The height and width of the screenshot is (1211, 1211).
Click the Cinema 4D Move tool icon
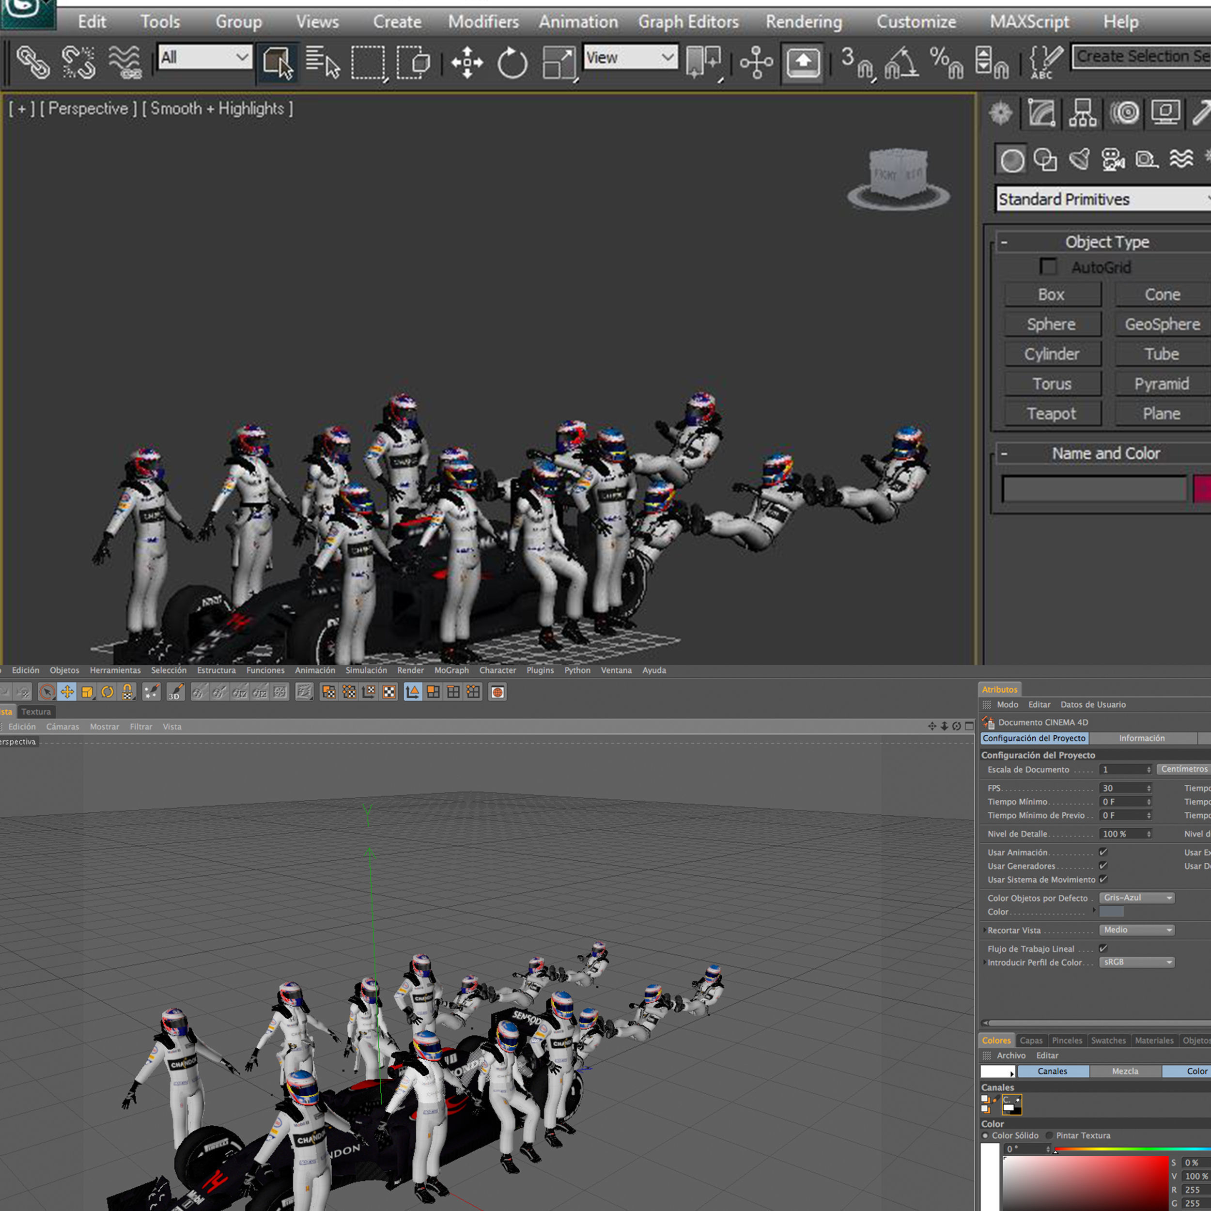(67, 692)
